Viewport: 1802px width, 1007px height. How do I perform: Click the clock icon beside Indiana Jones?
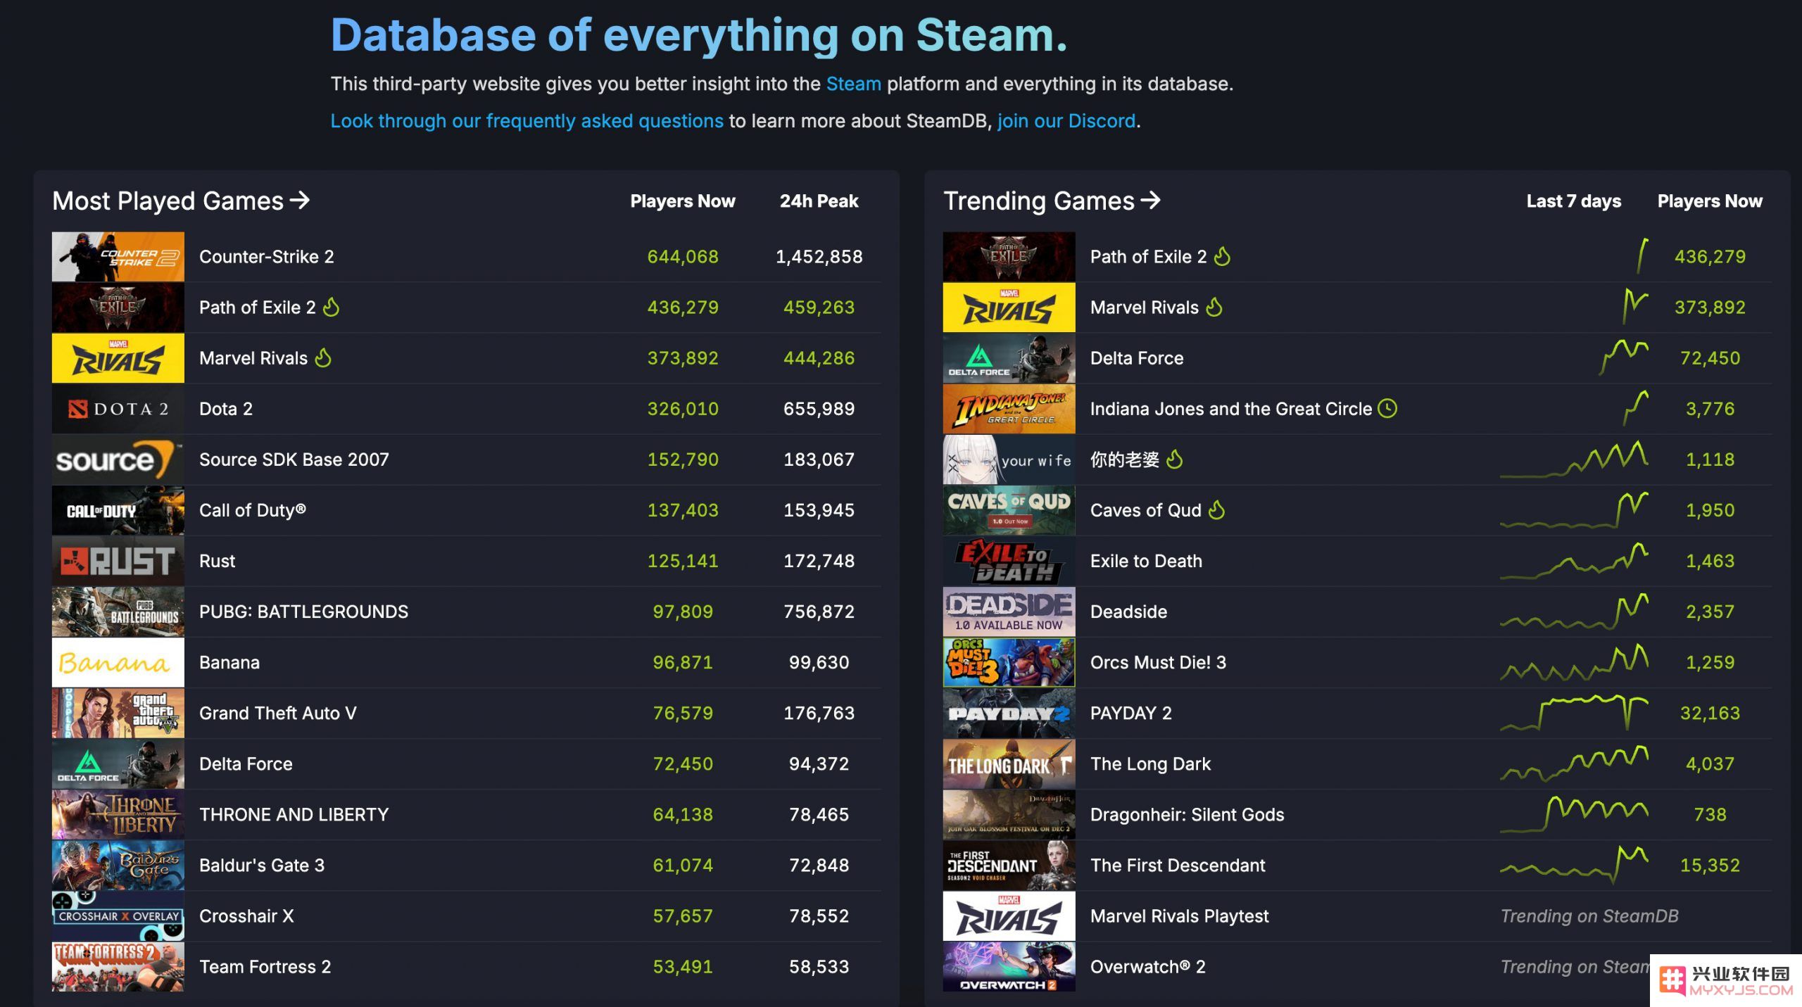pyautogui.click(x=1387, y=408)
